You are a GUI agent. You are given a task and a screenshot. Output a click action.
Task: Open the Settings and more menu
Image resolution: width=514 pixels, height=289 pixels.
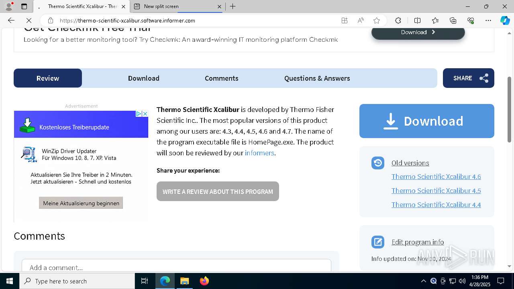[488, 20]
